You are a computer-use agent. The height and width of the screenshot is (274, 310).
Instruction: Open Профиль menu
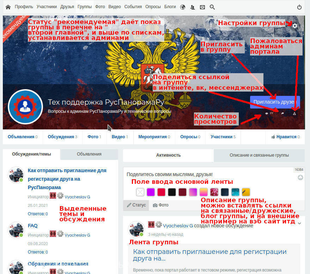coord(24,7)
